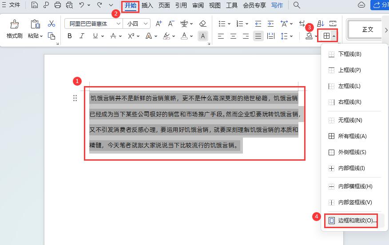The height and width of the screenshot is (245, 389).
Task: Click the Increase Indent icon
Action: pos(271,24)
